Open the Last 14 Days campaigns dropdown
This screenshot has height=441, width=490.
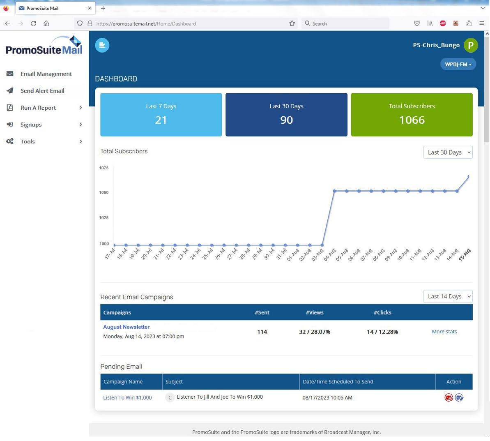[448, 296]
